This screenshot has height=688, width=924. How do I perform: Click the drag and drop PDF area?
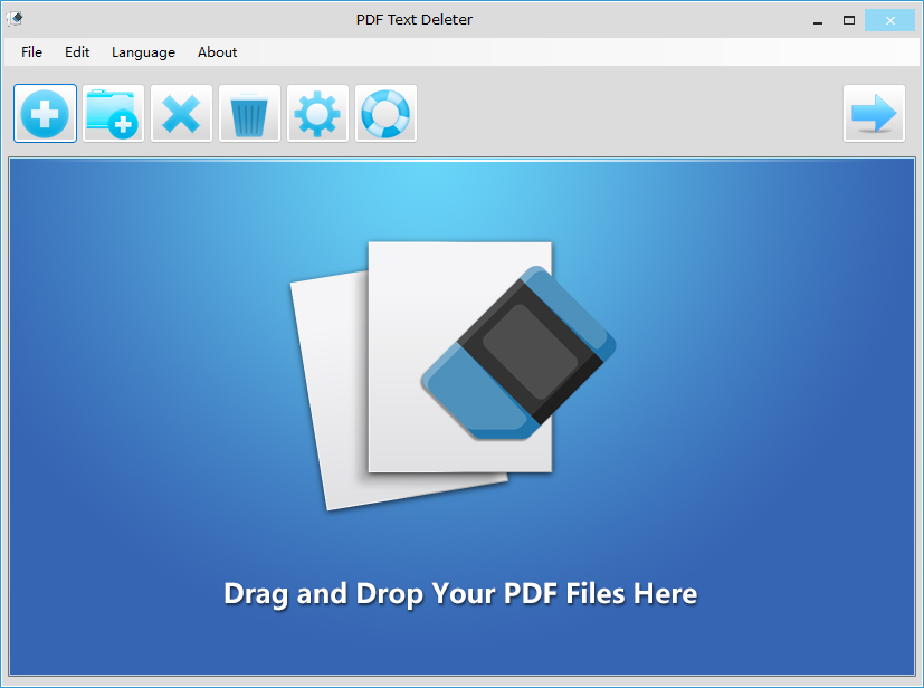(462, 417)
